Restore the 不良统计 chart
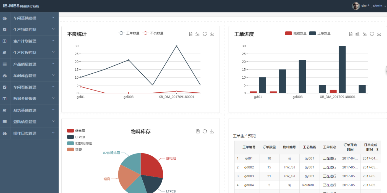Image resolution: width=387 pixels, height=193 pixels. (x=205, y=34)
